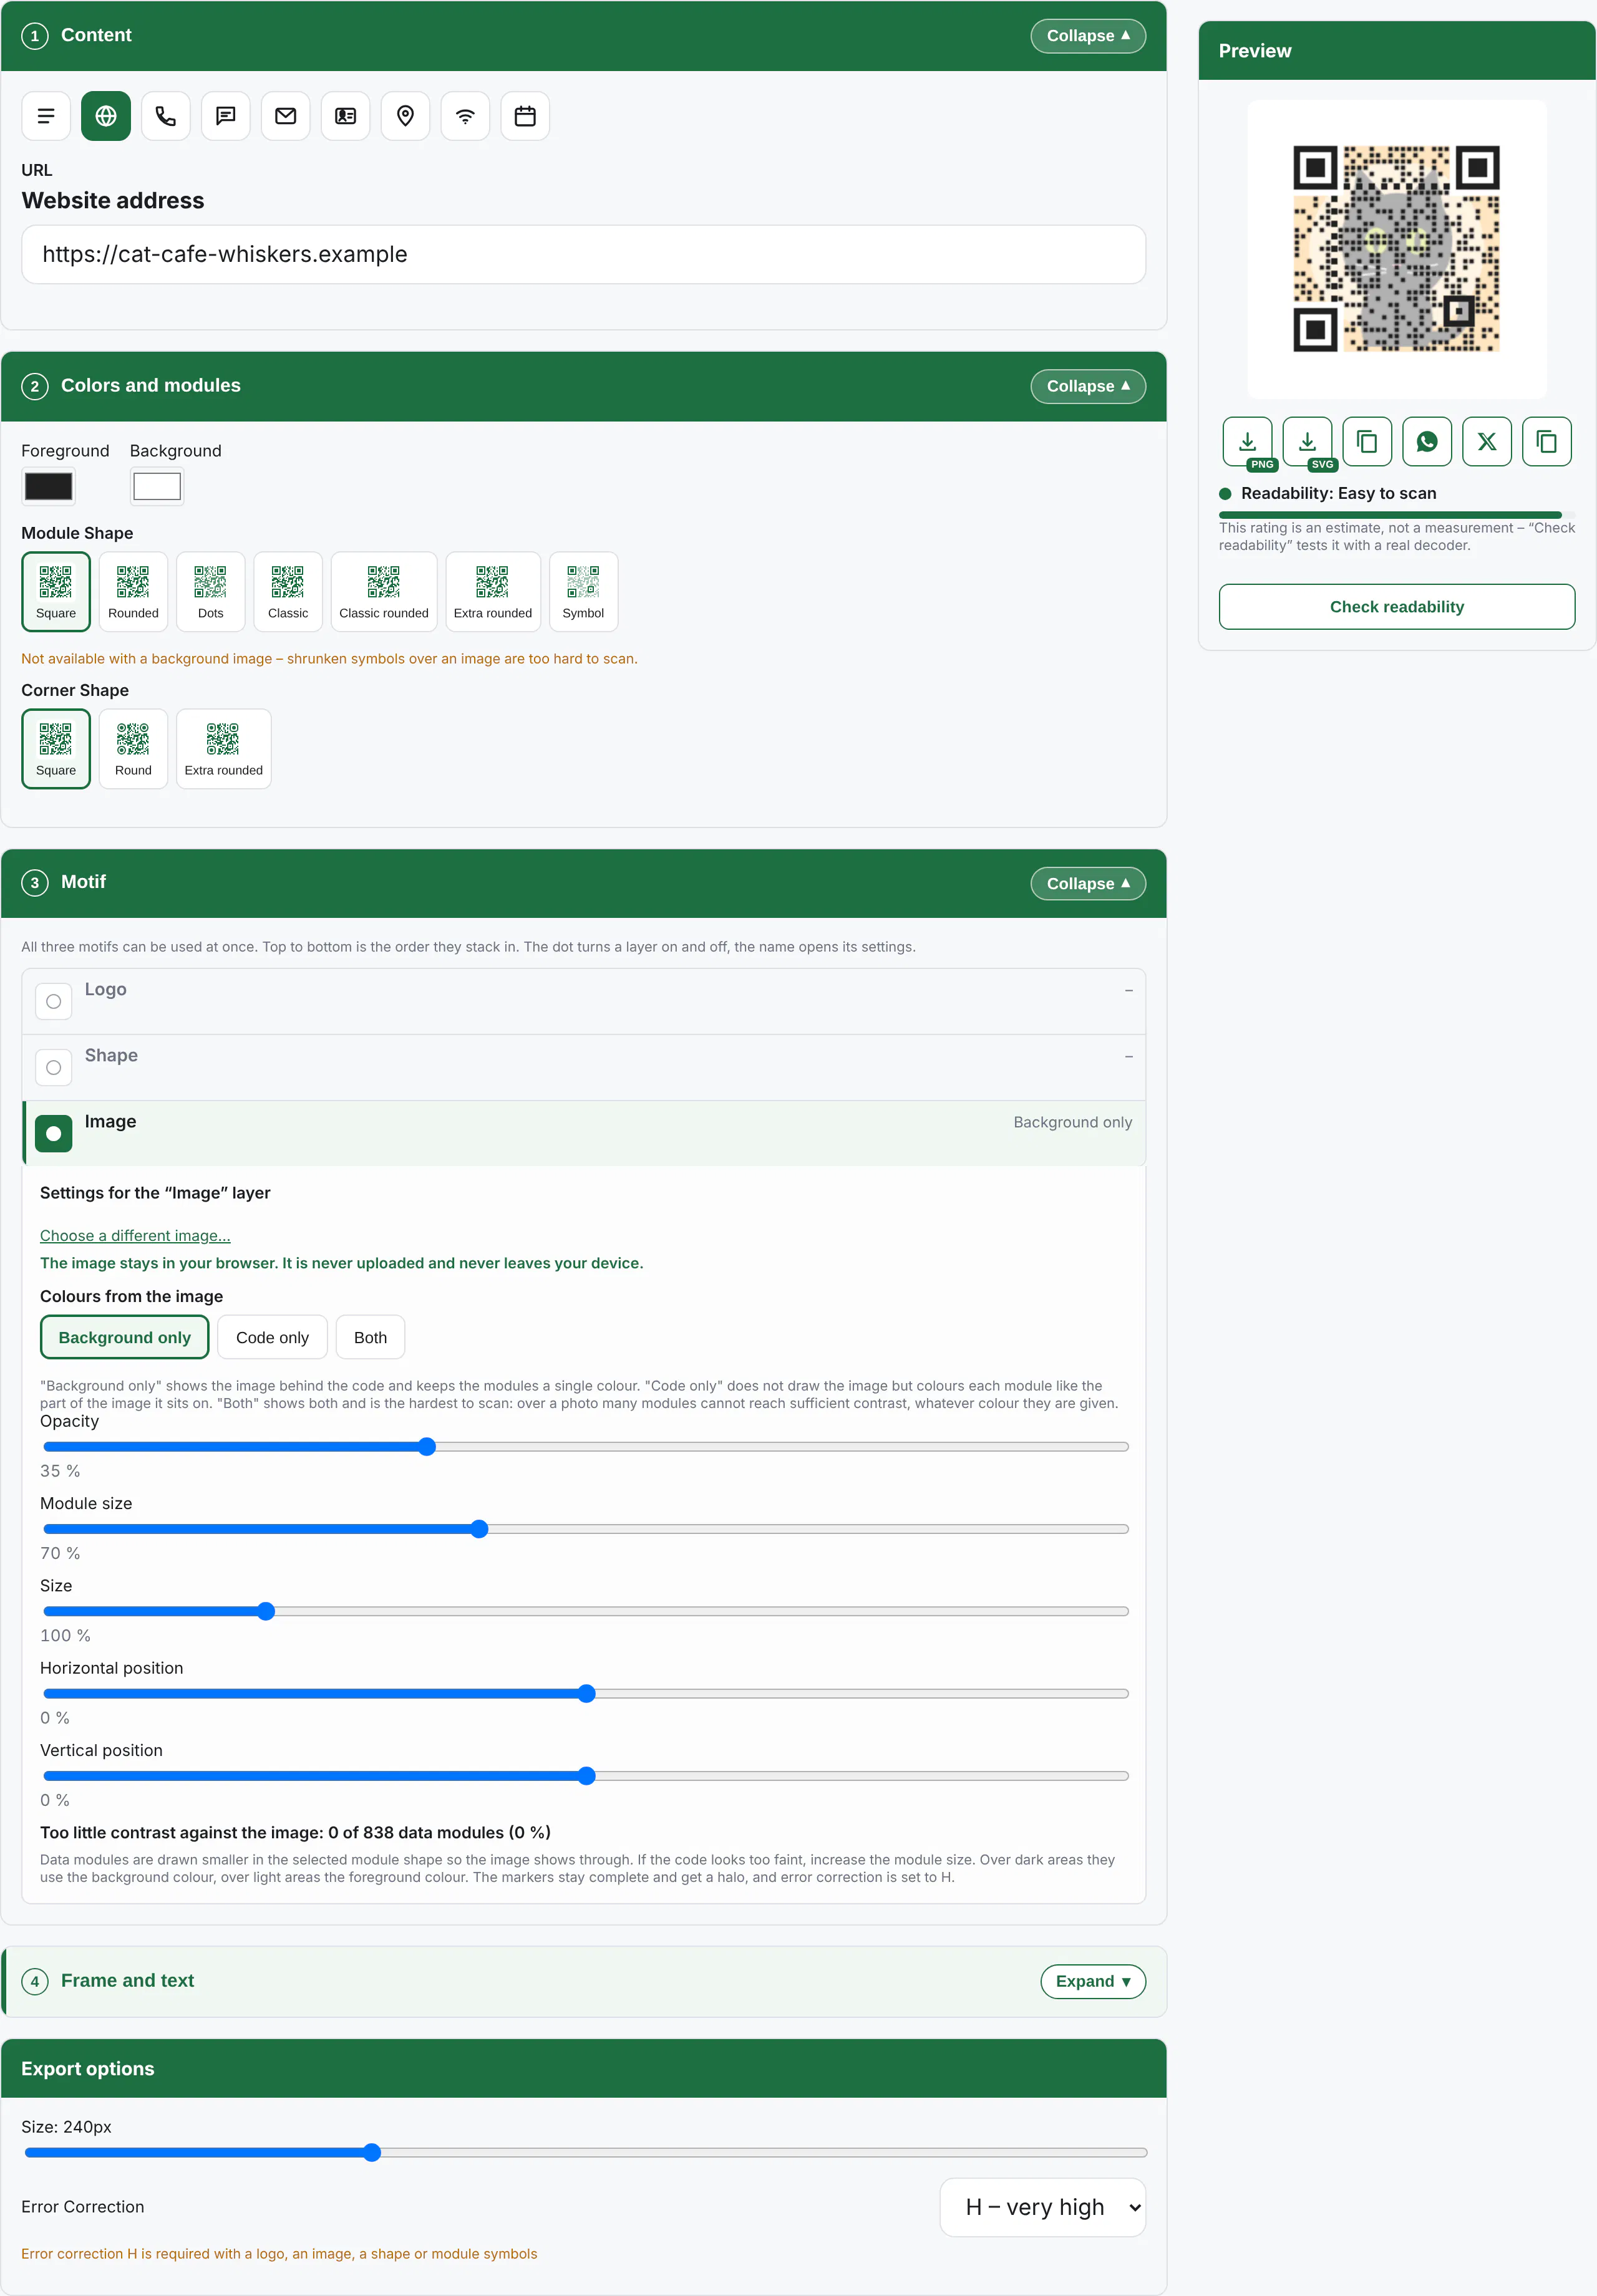Select the Symbol module shape
This screenshot has height=2296, width=1597.
coord(583,592)
